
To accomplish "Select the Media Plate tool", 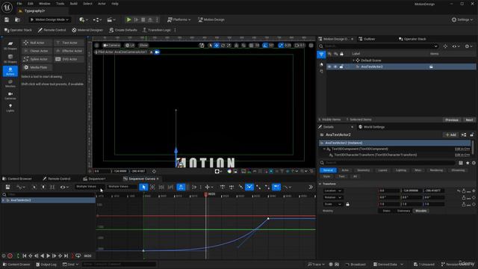I will click(37, 67).
